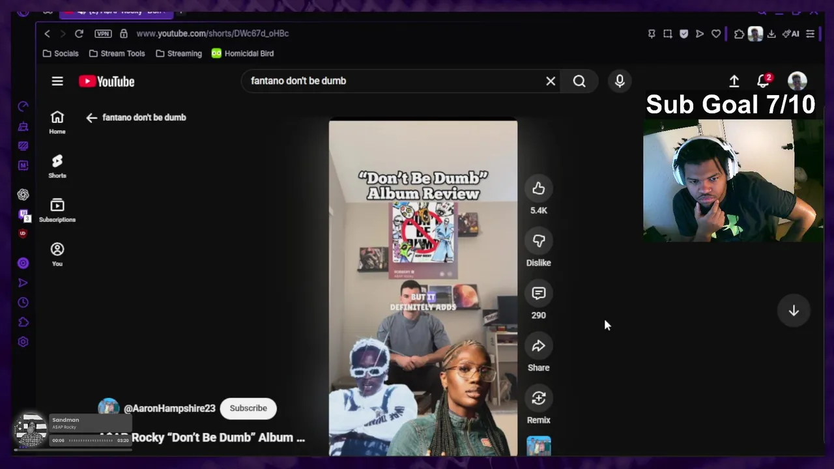This screenshot has height=469, width=834.
Task: Open Subscriptions in YouTube sidebar
Action: (57, 210)
